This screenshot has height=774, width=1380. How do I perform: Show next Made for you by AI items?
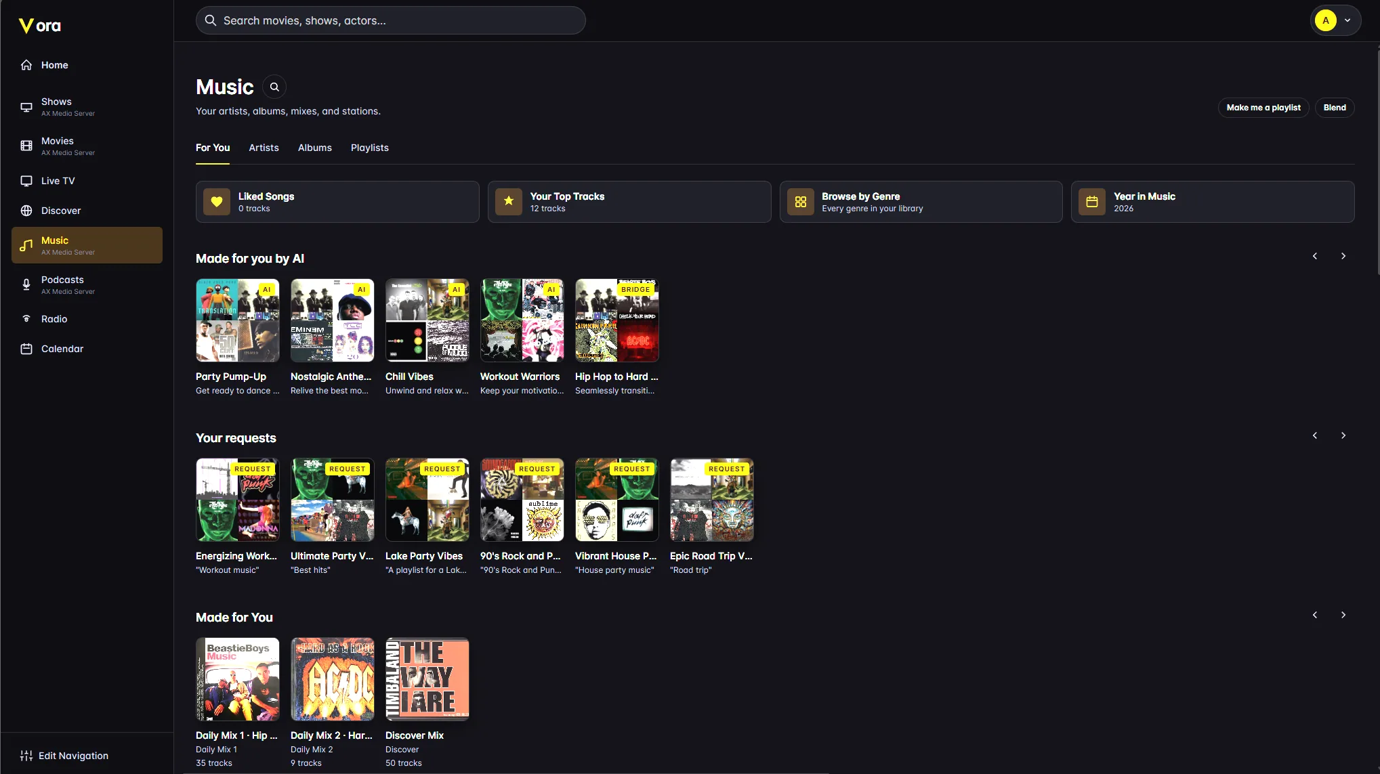pyautogui.click(x=1343, y=256)
